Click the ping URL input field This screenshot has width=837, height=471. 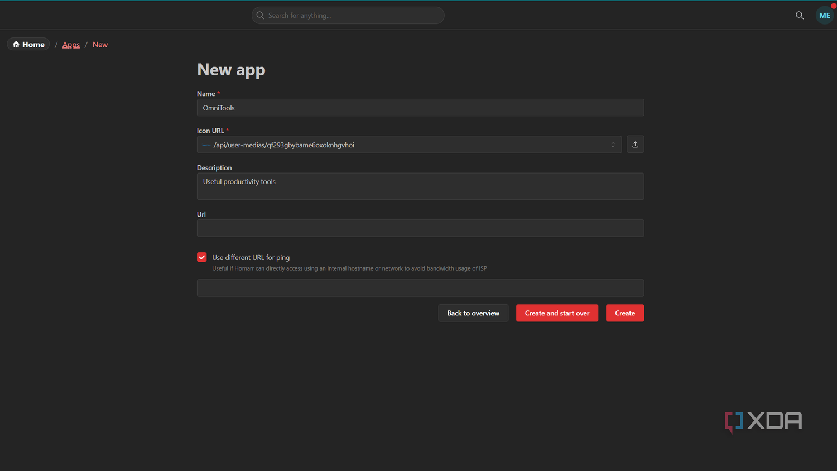420,288
